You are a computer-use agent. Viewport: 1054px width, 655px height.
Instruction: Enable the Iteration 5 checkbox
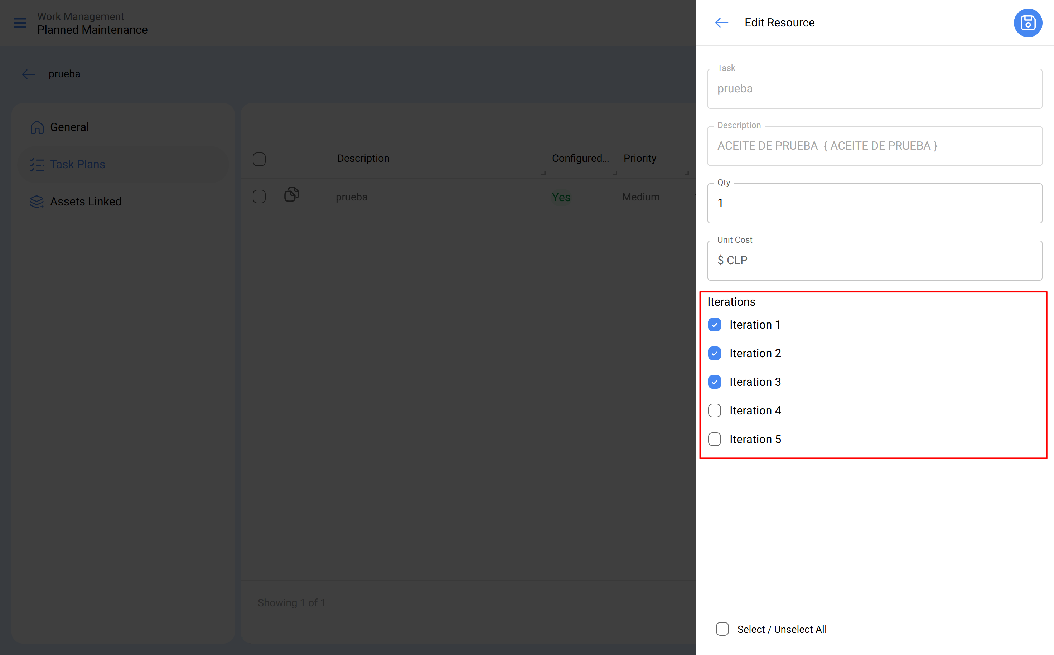tap(714, 439)
